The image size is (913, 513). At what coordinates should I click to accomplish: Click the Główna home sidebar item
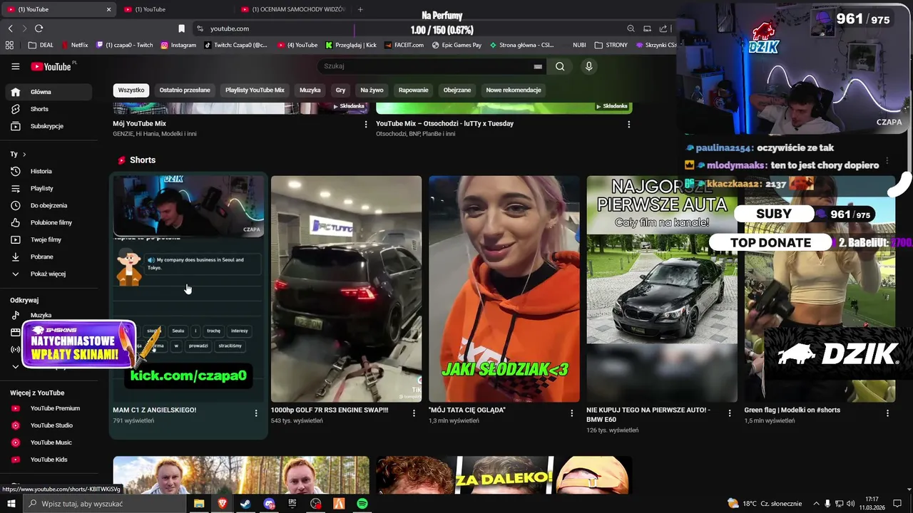coord(49,92)
